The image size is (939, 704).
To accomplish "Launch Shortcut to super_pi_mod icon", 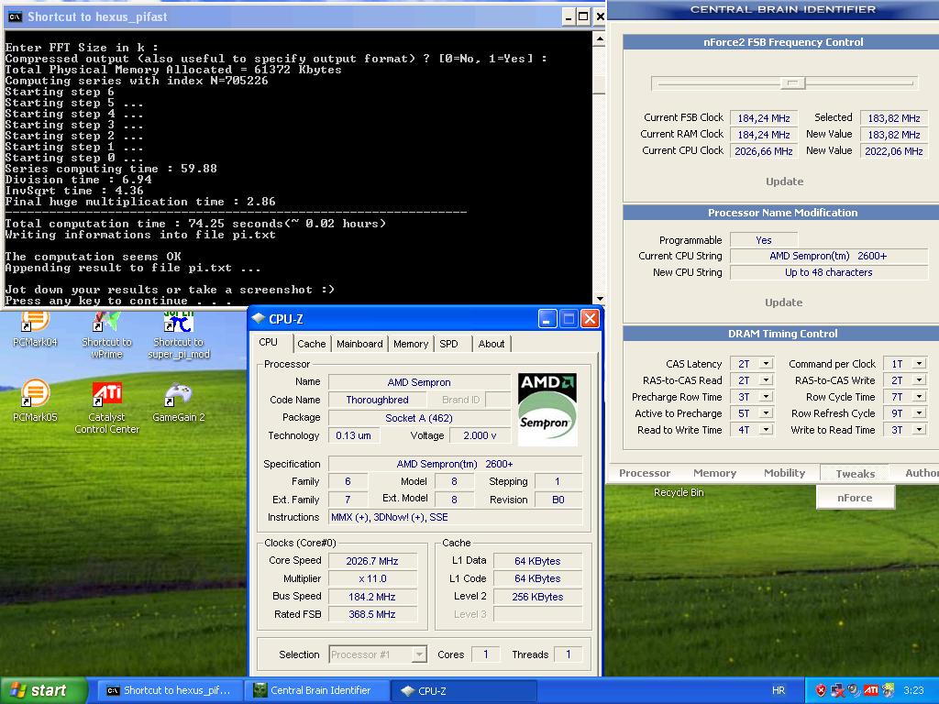I will [179, 333].
